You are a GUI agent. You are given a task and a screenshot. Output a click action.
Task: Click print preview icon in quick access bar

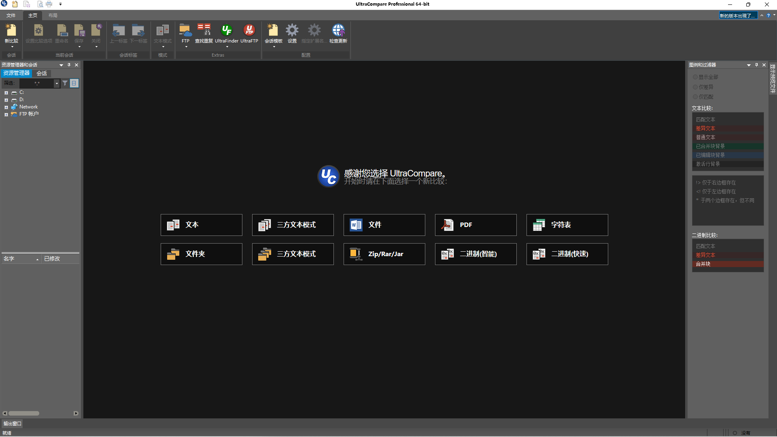click(40, 4)
